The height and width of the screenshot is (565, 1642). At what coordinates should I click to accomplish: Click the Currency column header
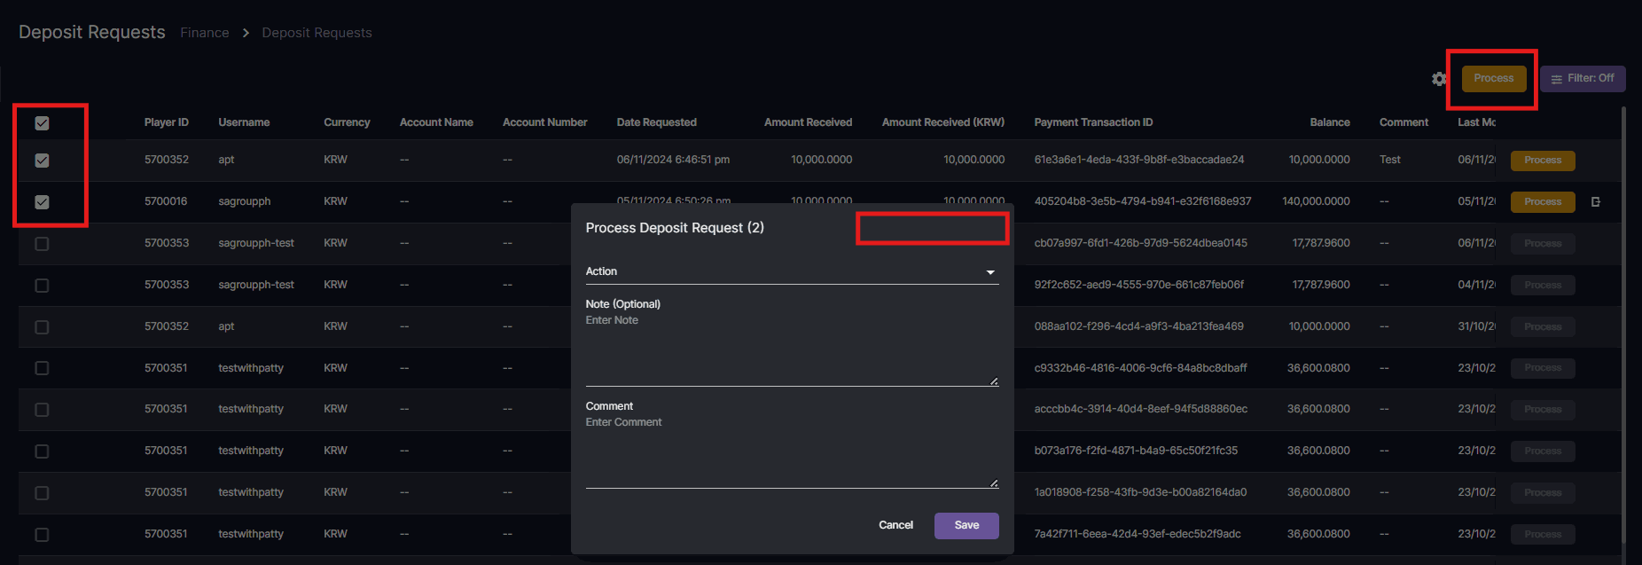click(347, 122)
